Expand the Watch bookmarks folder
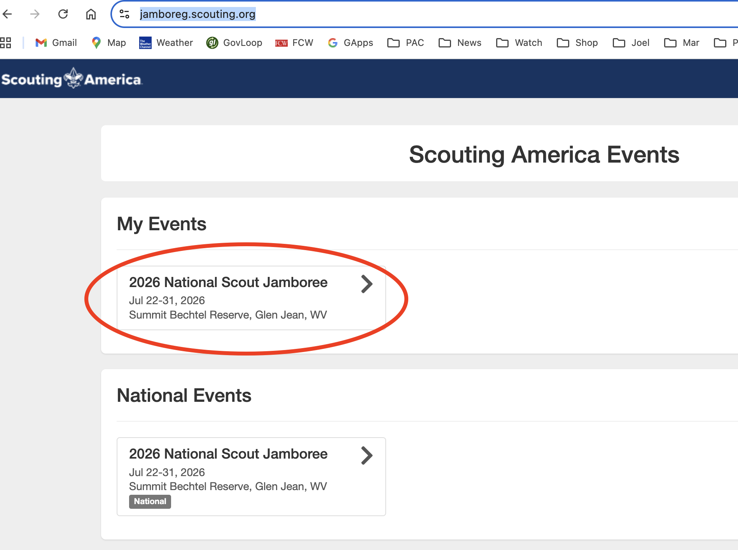Viewport: 738px width, 550px height. pyautogui.click(x=519, y=43)
